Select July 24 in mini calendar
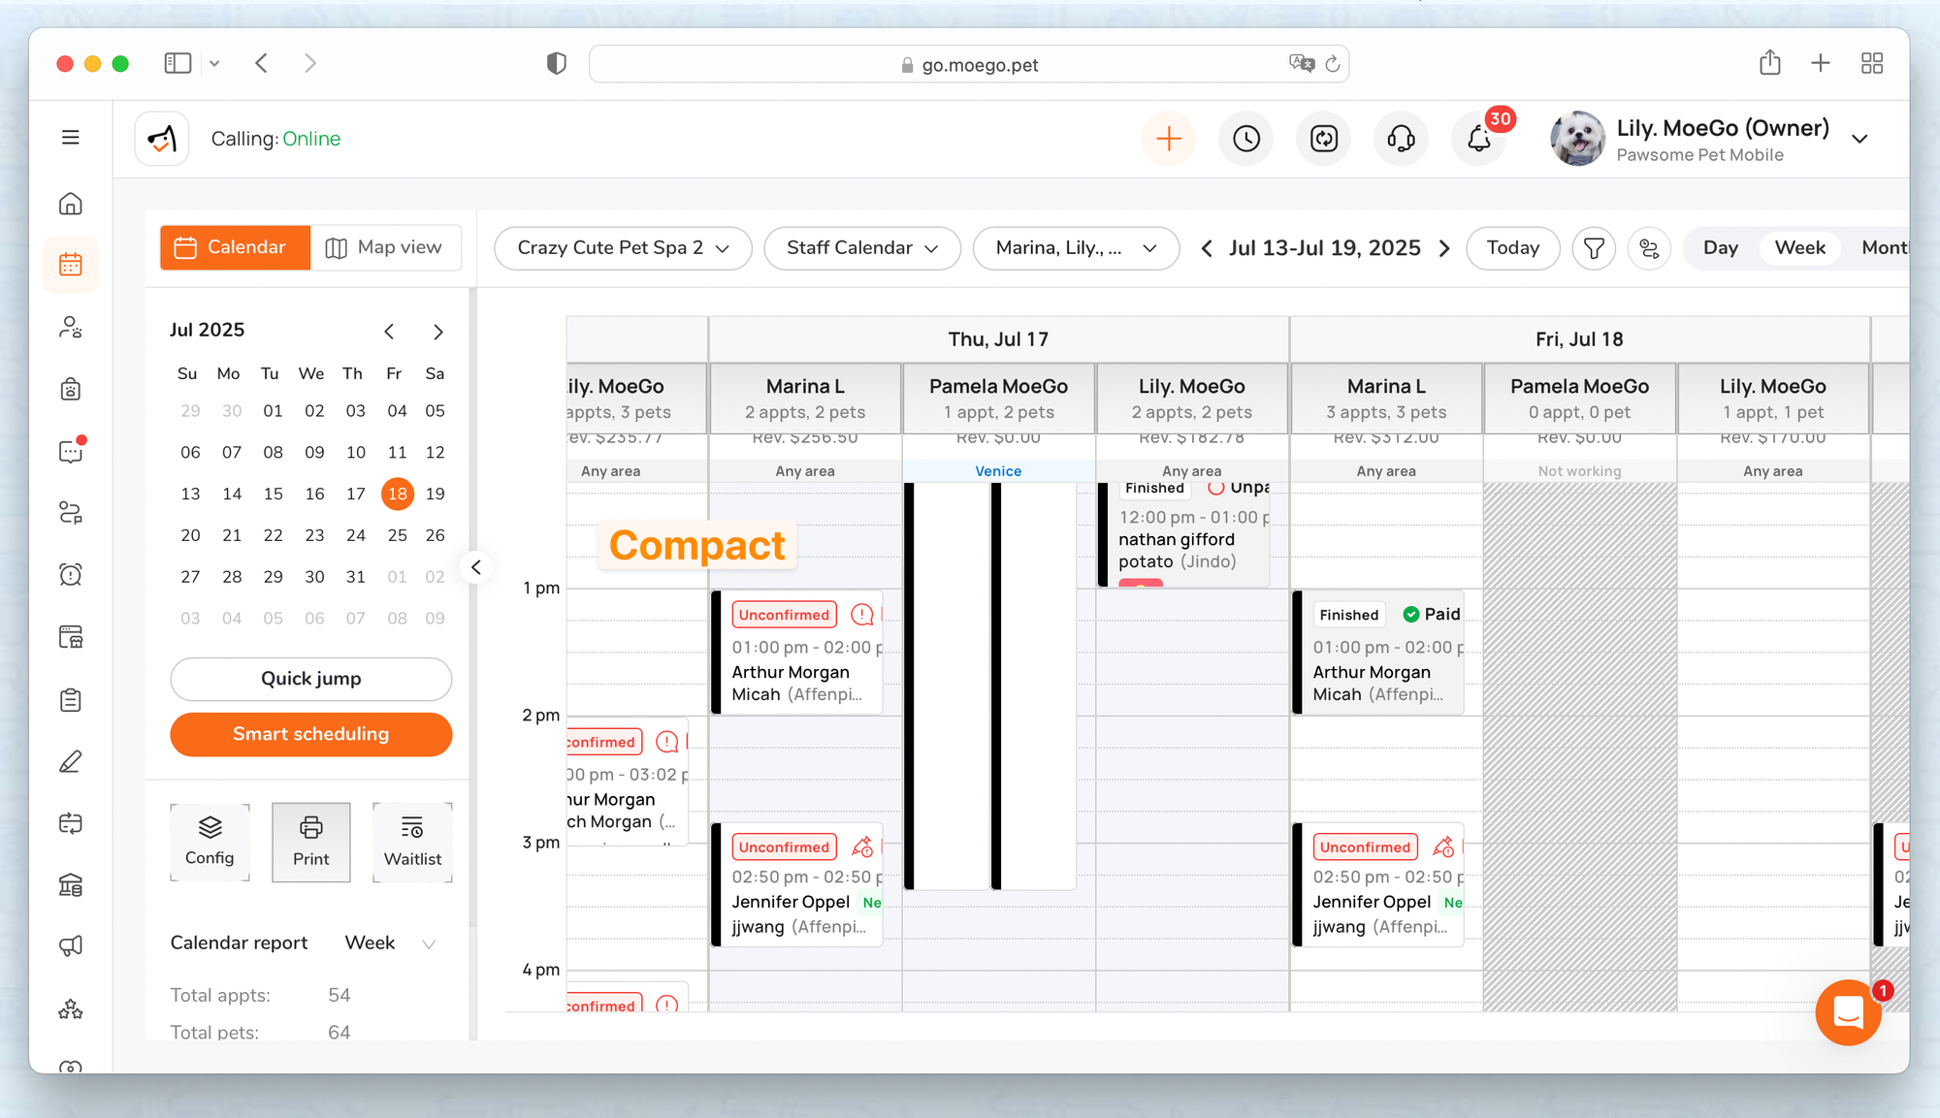This screenshot has width=1940, height=1118. [x=356, y=535]
